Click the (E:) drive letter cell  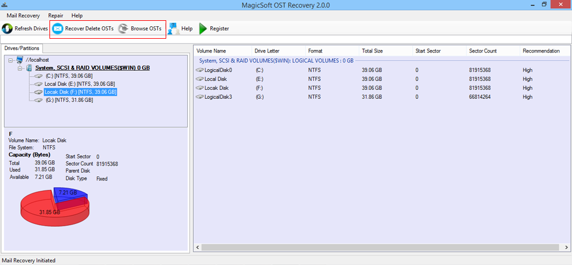point(259,79)
